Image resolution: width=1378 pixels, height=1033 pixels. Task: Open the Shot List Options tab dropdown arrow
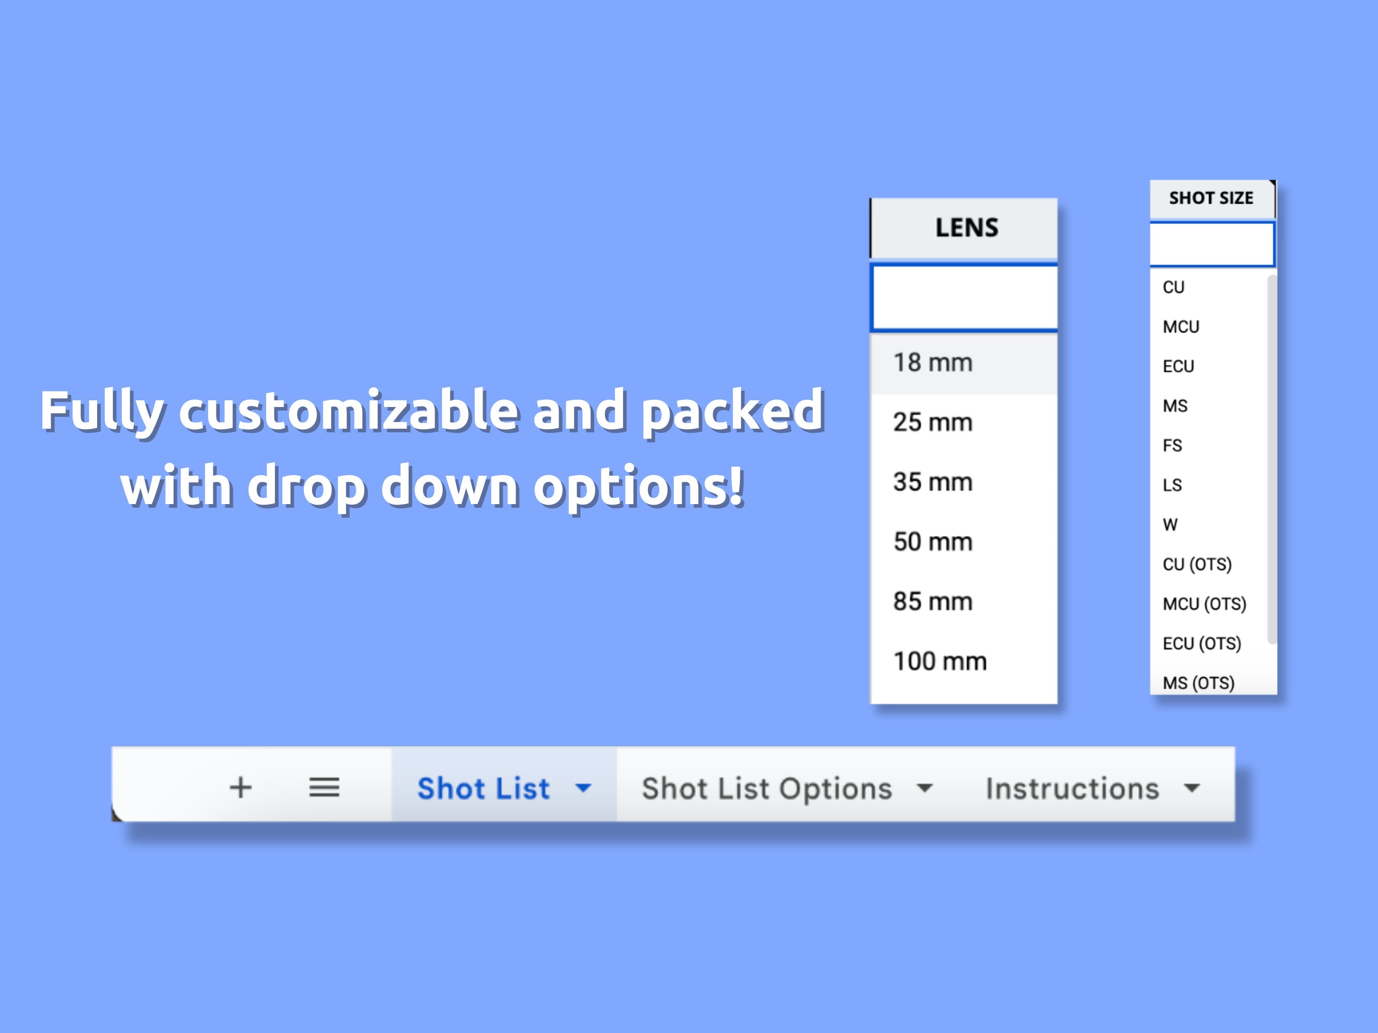coord(924,788)
